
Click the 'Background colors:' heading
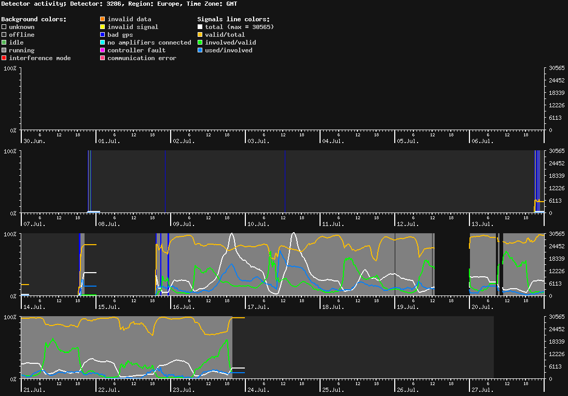(34, 19)
